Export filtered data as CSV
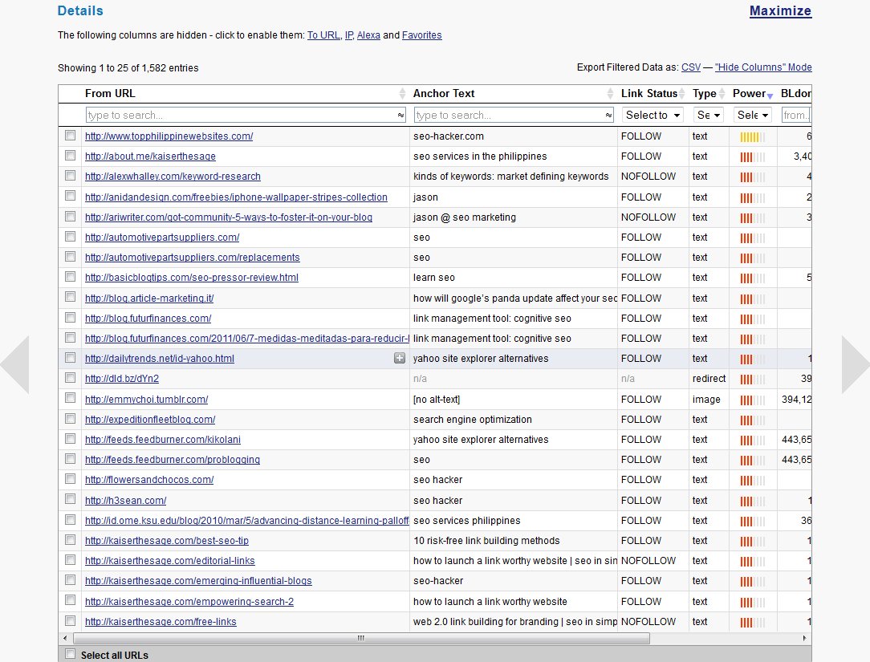Image resolution: width=870 pixels, height=662 pixels. (x=690, y=67)
